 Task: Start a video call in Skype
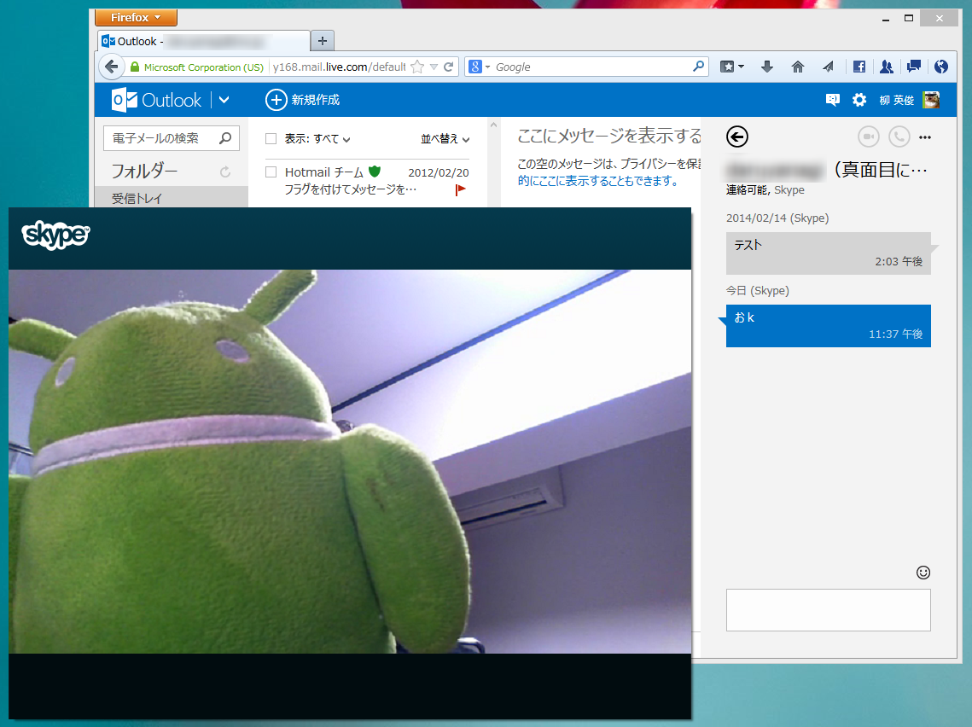866,137
